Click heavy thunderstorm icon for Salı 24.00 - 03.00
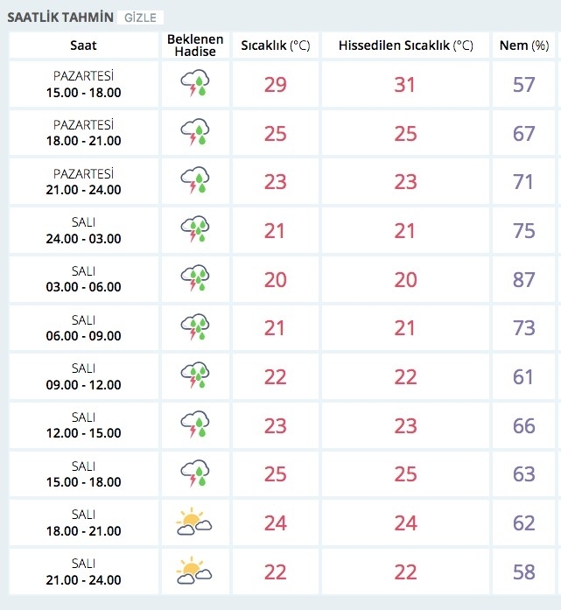Screen dimensions: 561x610 tap(195, 231)
